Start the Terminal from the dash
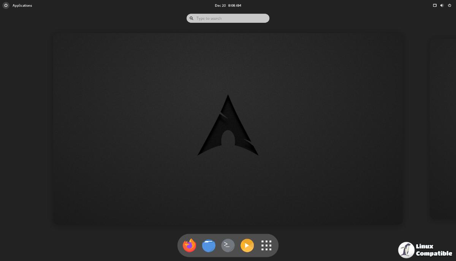The width and height of the screenshot is (456, 261). [228, 245]
